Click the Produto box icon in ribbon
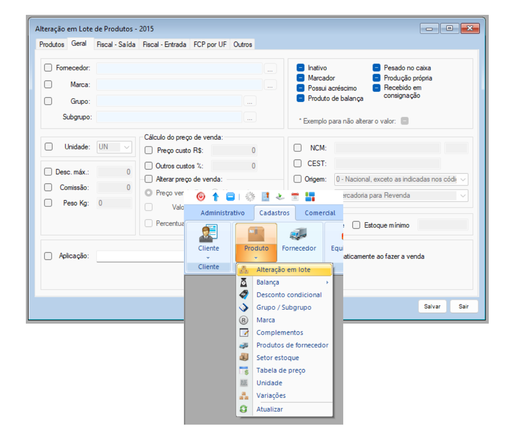 click(256, 234)
